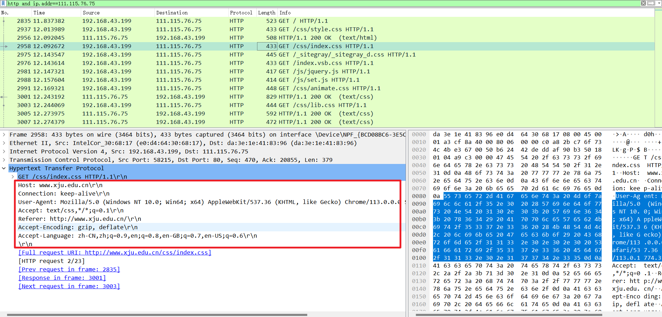662x317 pixels.
Task: Select the Hypertext Transfer Protocol row label
Action: pos(57,168)
